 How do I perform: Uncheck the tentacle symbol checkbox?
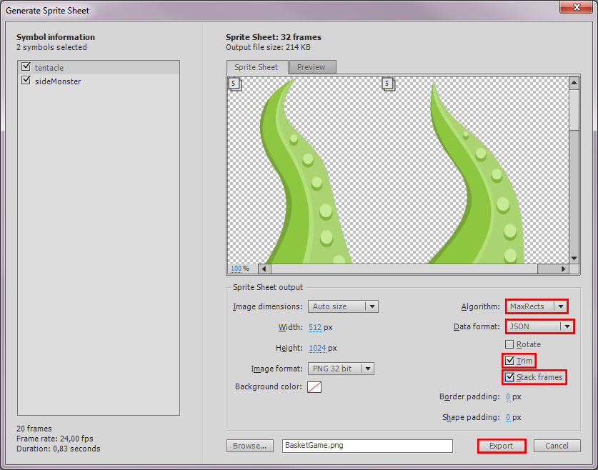coord(26,67)
